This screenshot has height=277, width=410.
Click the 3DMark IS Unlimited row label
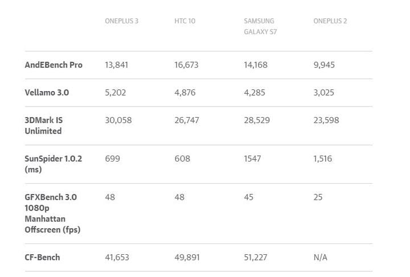[44, 126]
